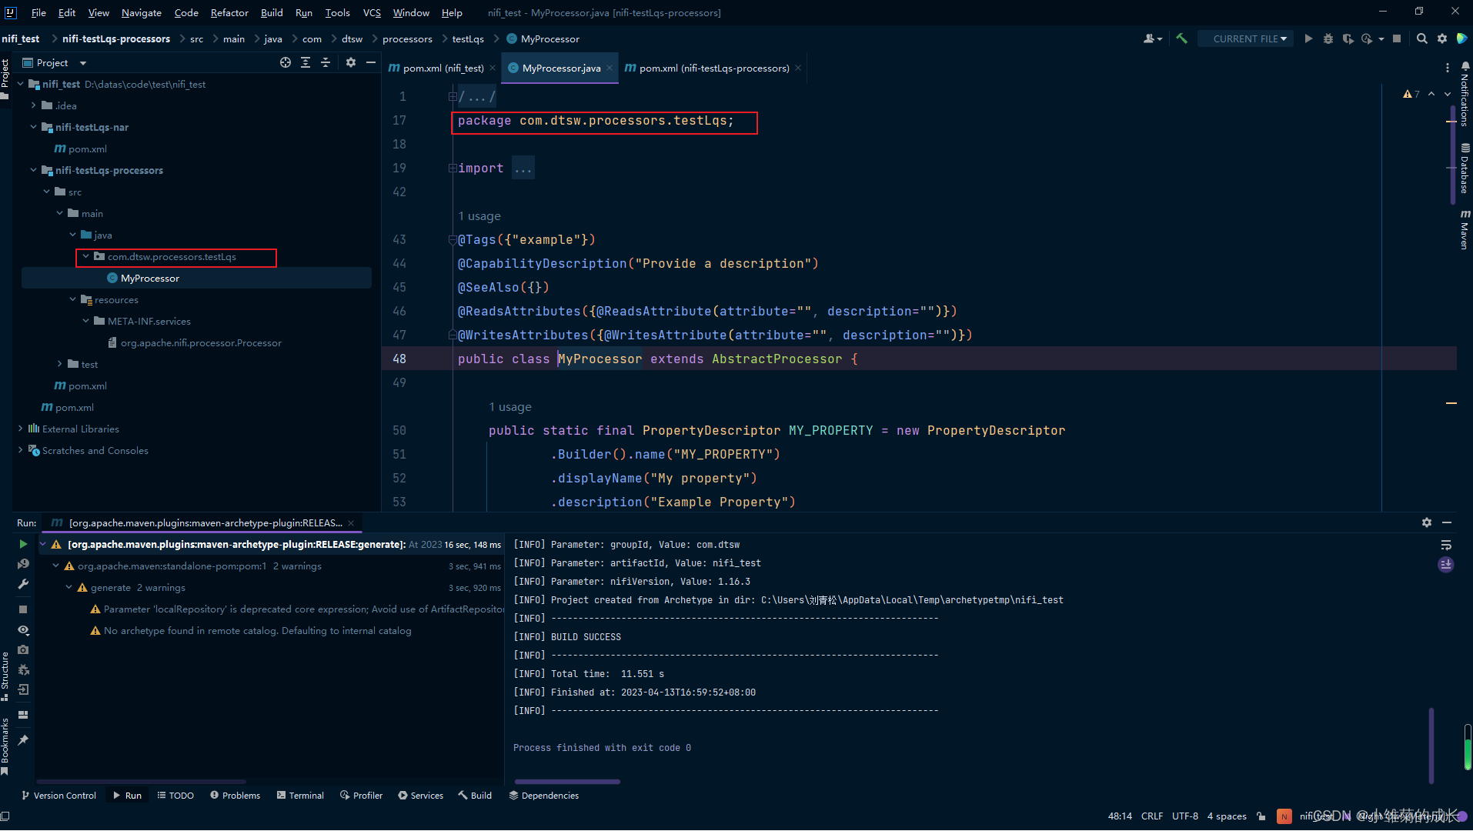Open Structure tool window side tab
Screen dimensions: 1473x831
coord(5,676)
